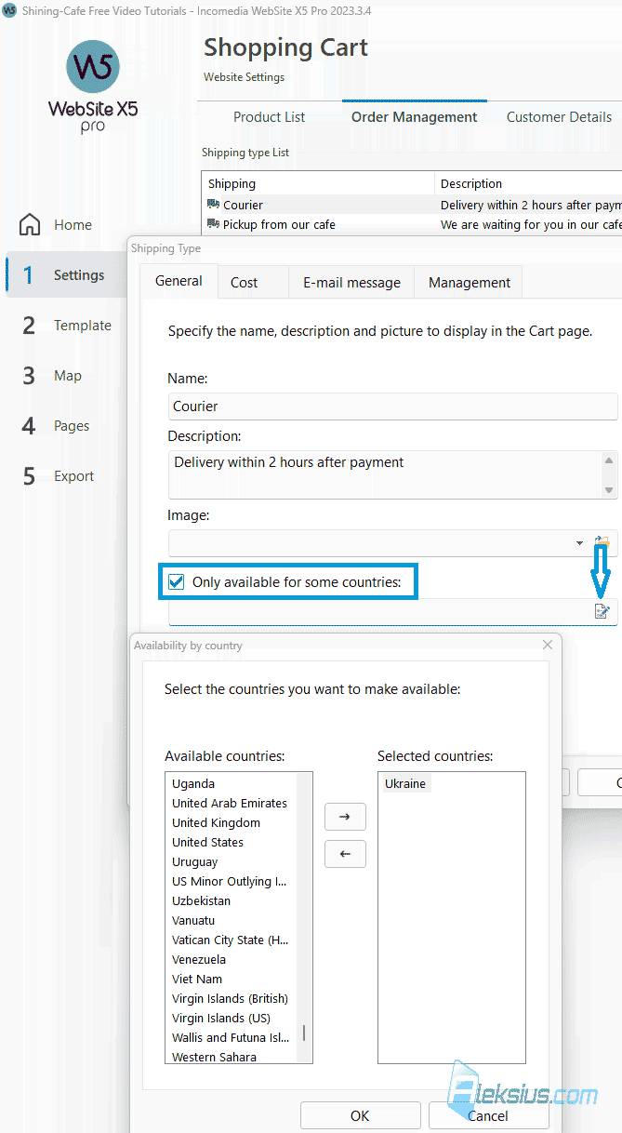Select Venezuela in available countries
622x1133 pixels.
[199, 960]
